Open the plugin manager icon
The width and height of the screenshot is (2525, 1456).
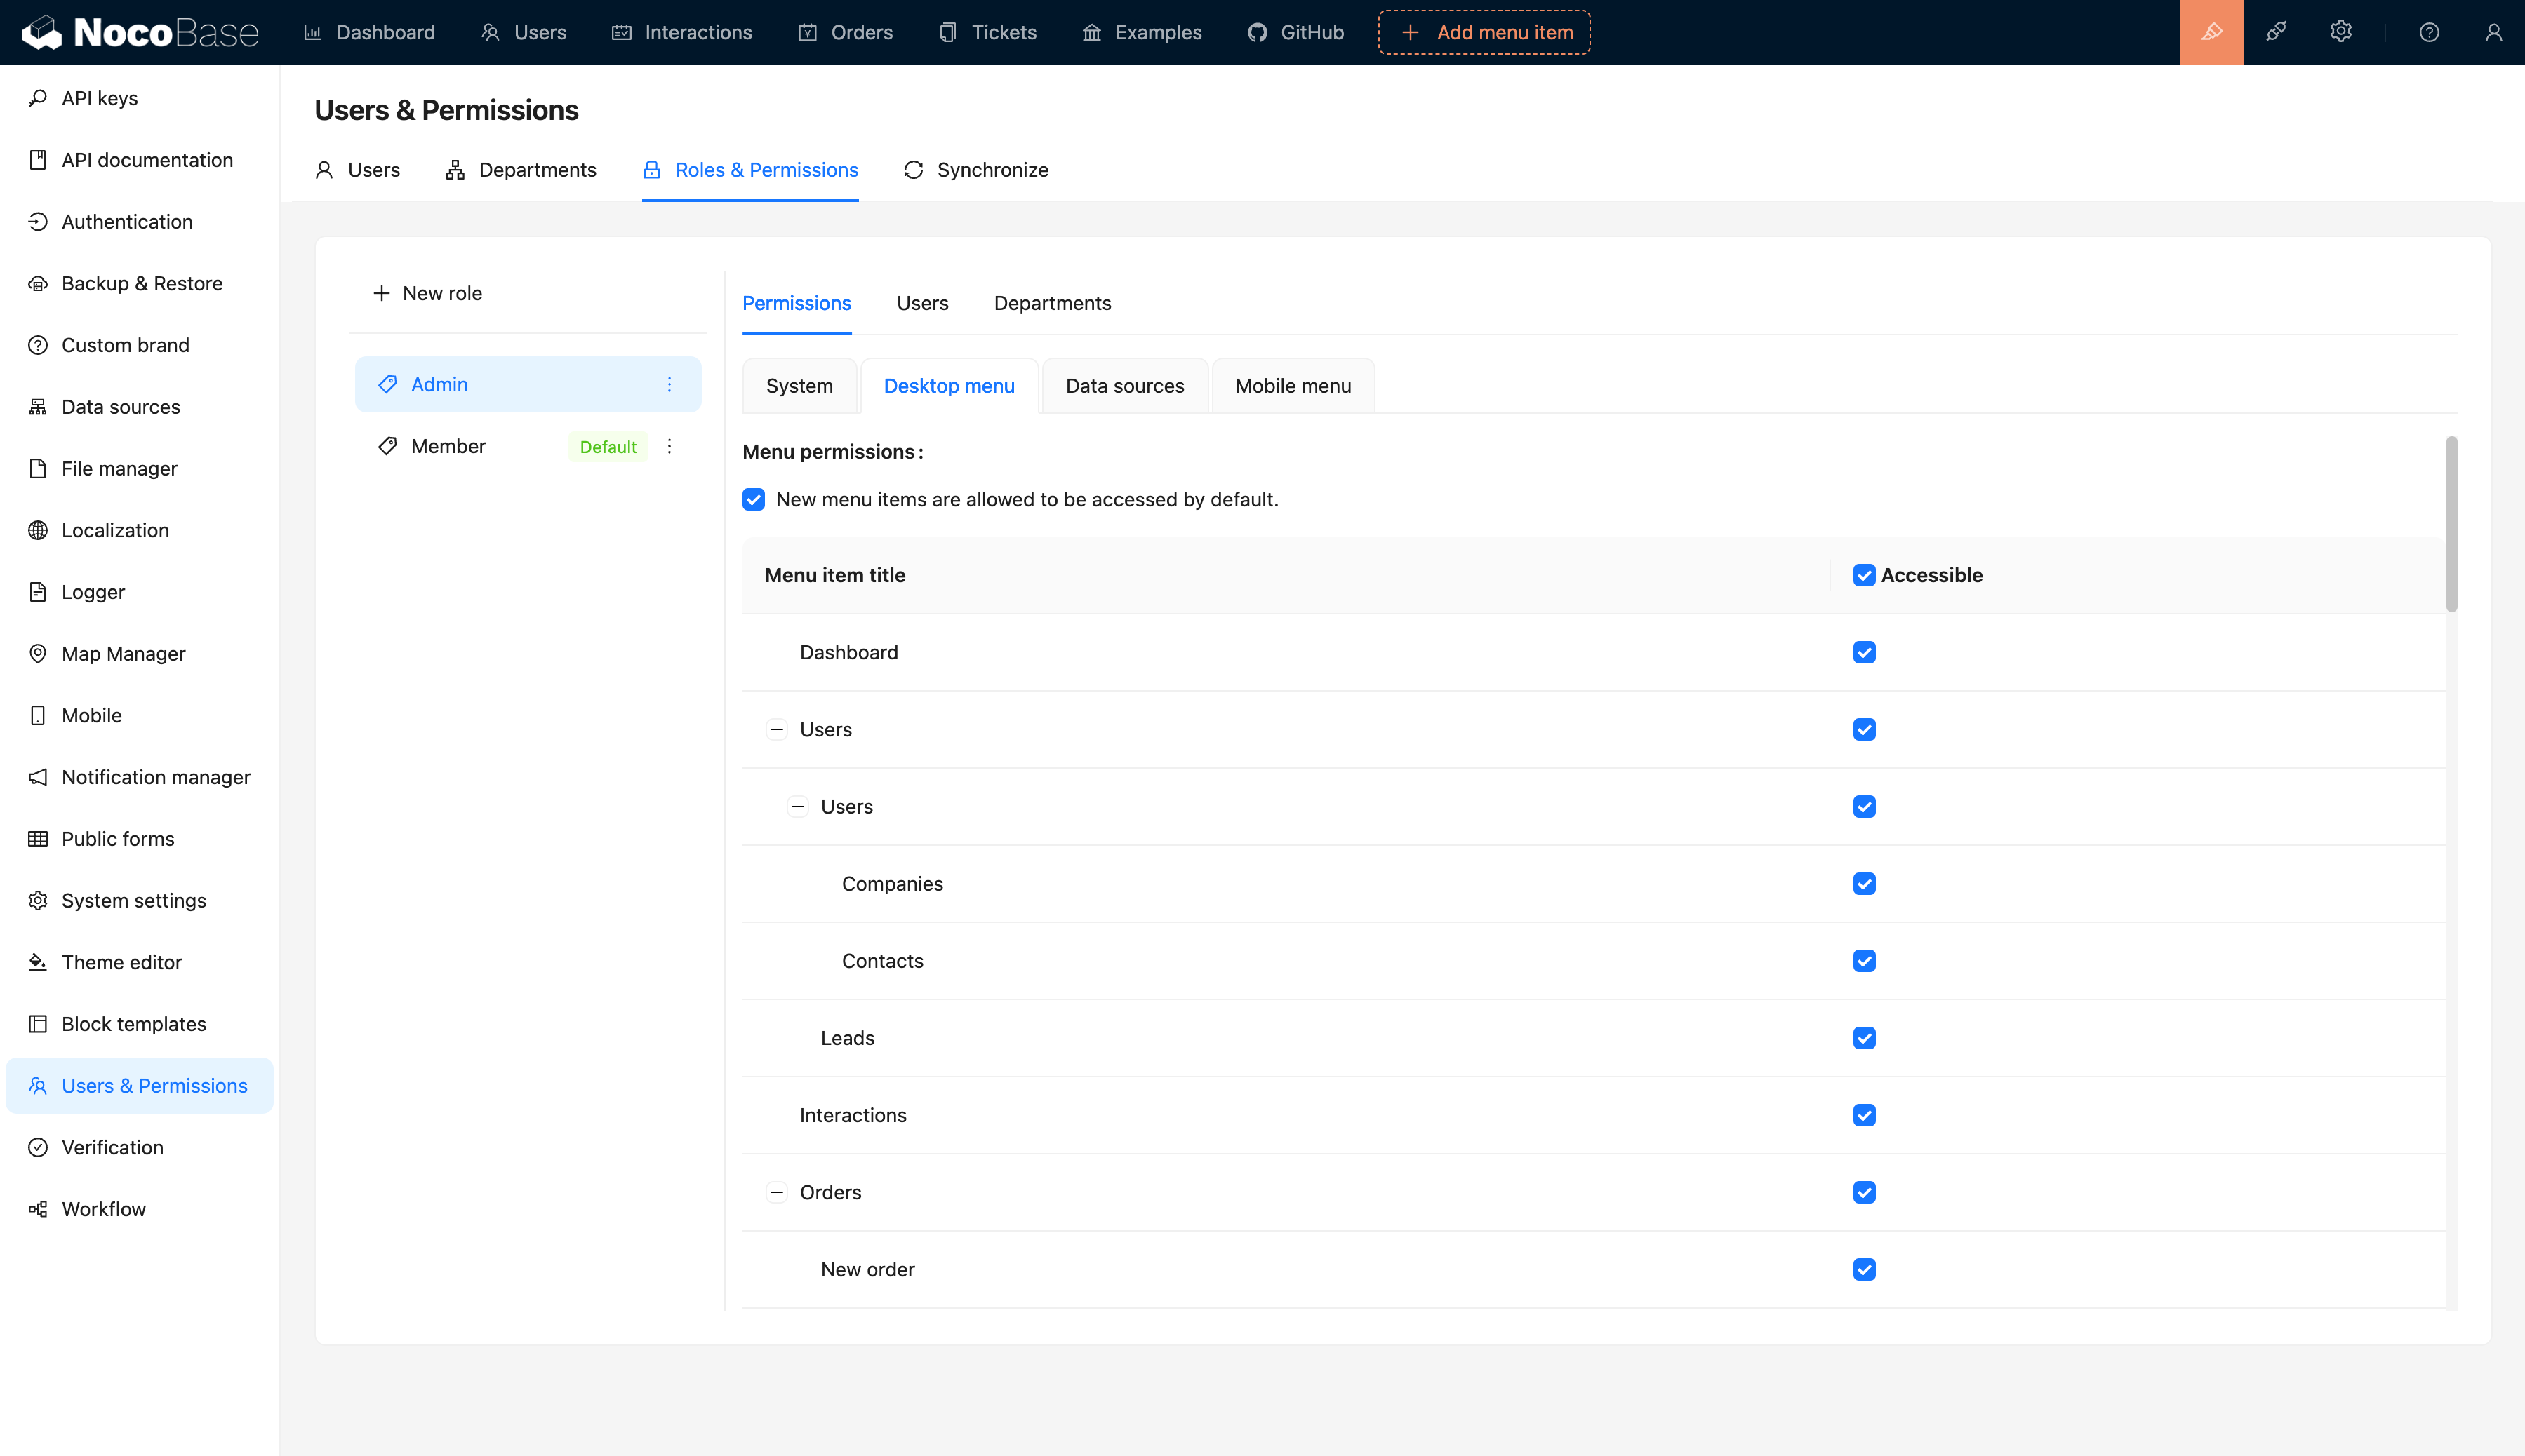tap(2276, 32)
